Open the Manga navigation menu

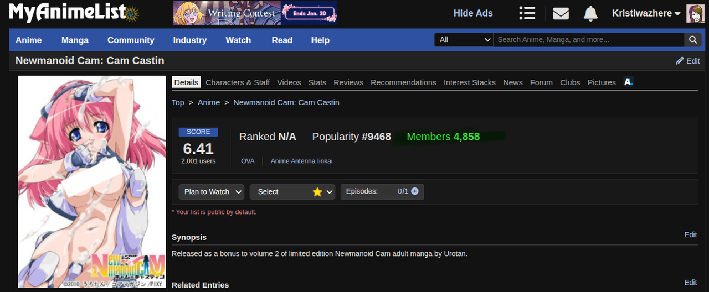point(75,40)
